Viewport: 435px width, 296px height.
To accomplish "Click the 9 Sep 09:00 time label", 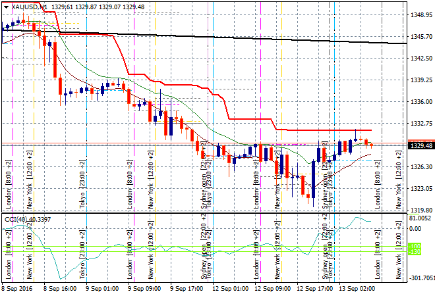I will [144, 289].
